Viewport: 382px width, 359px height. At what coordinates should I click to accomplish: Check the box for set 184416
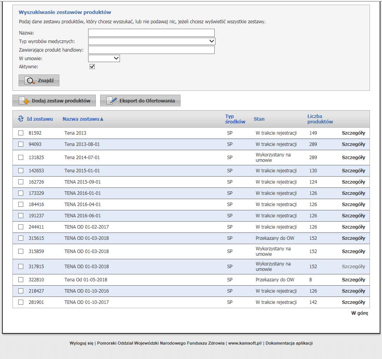[21, 204]
